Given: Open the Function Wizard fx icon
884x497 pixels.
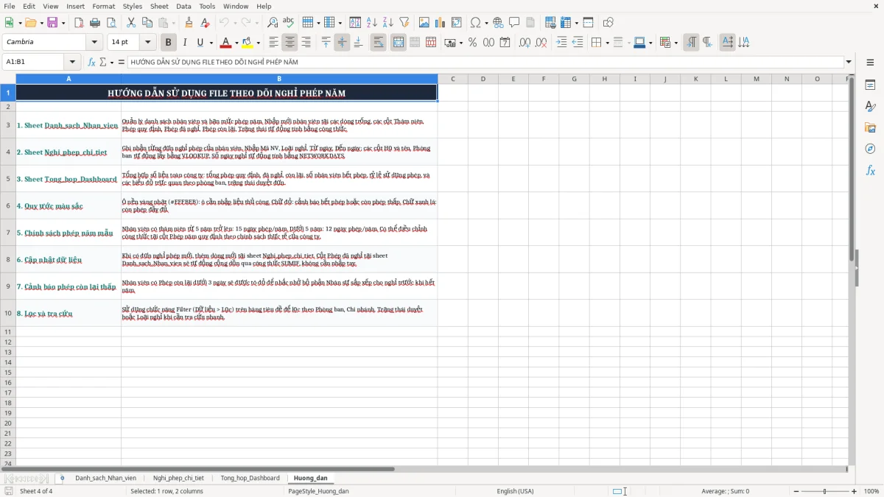Looking at the screenshot, I should tap(91, 62).
